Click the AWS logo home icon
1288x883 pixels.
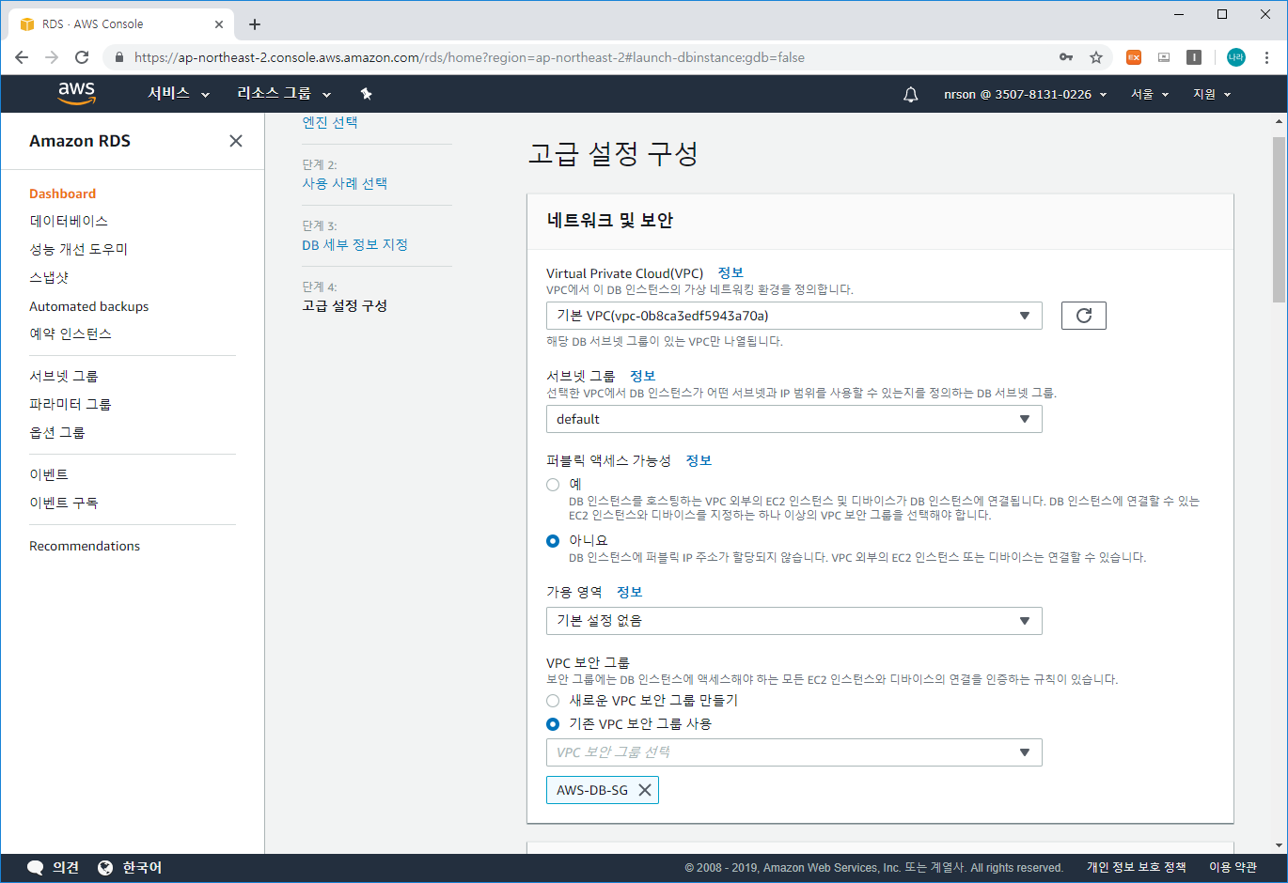pyautogui.click(x=76, y=93)
